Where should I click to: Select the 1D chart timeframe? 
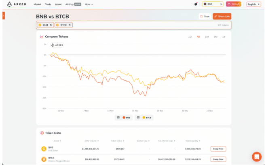point(190,37)
